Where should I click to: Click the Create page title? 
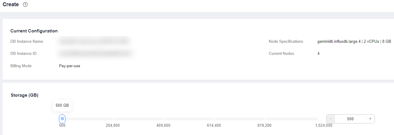[x=11, y=5]
